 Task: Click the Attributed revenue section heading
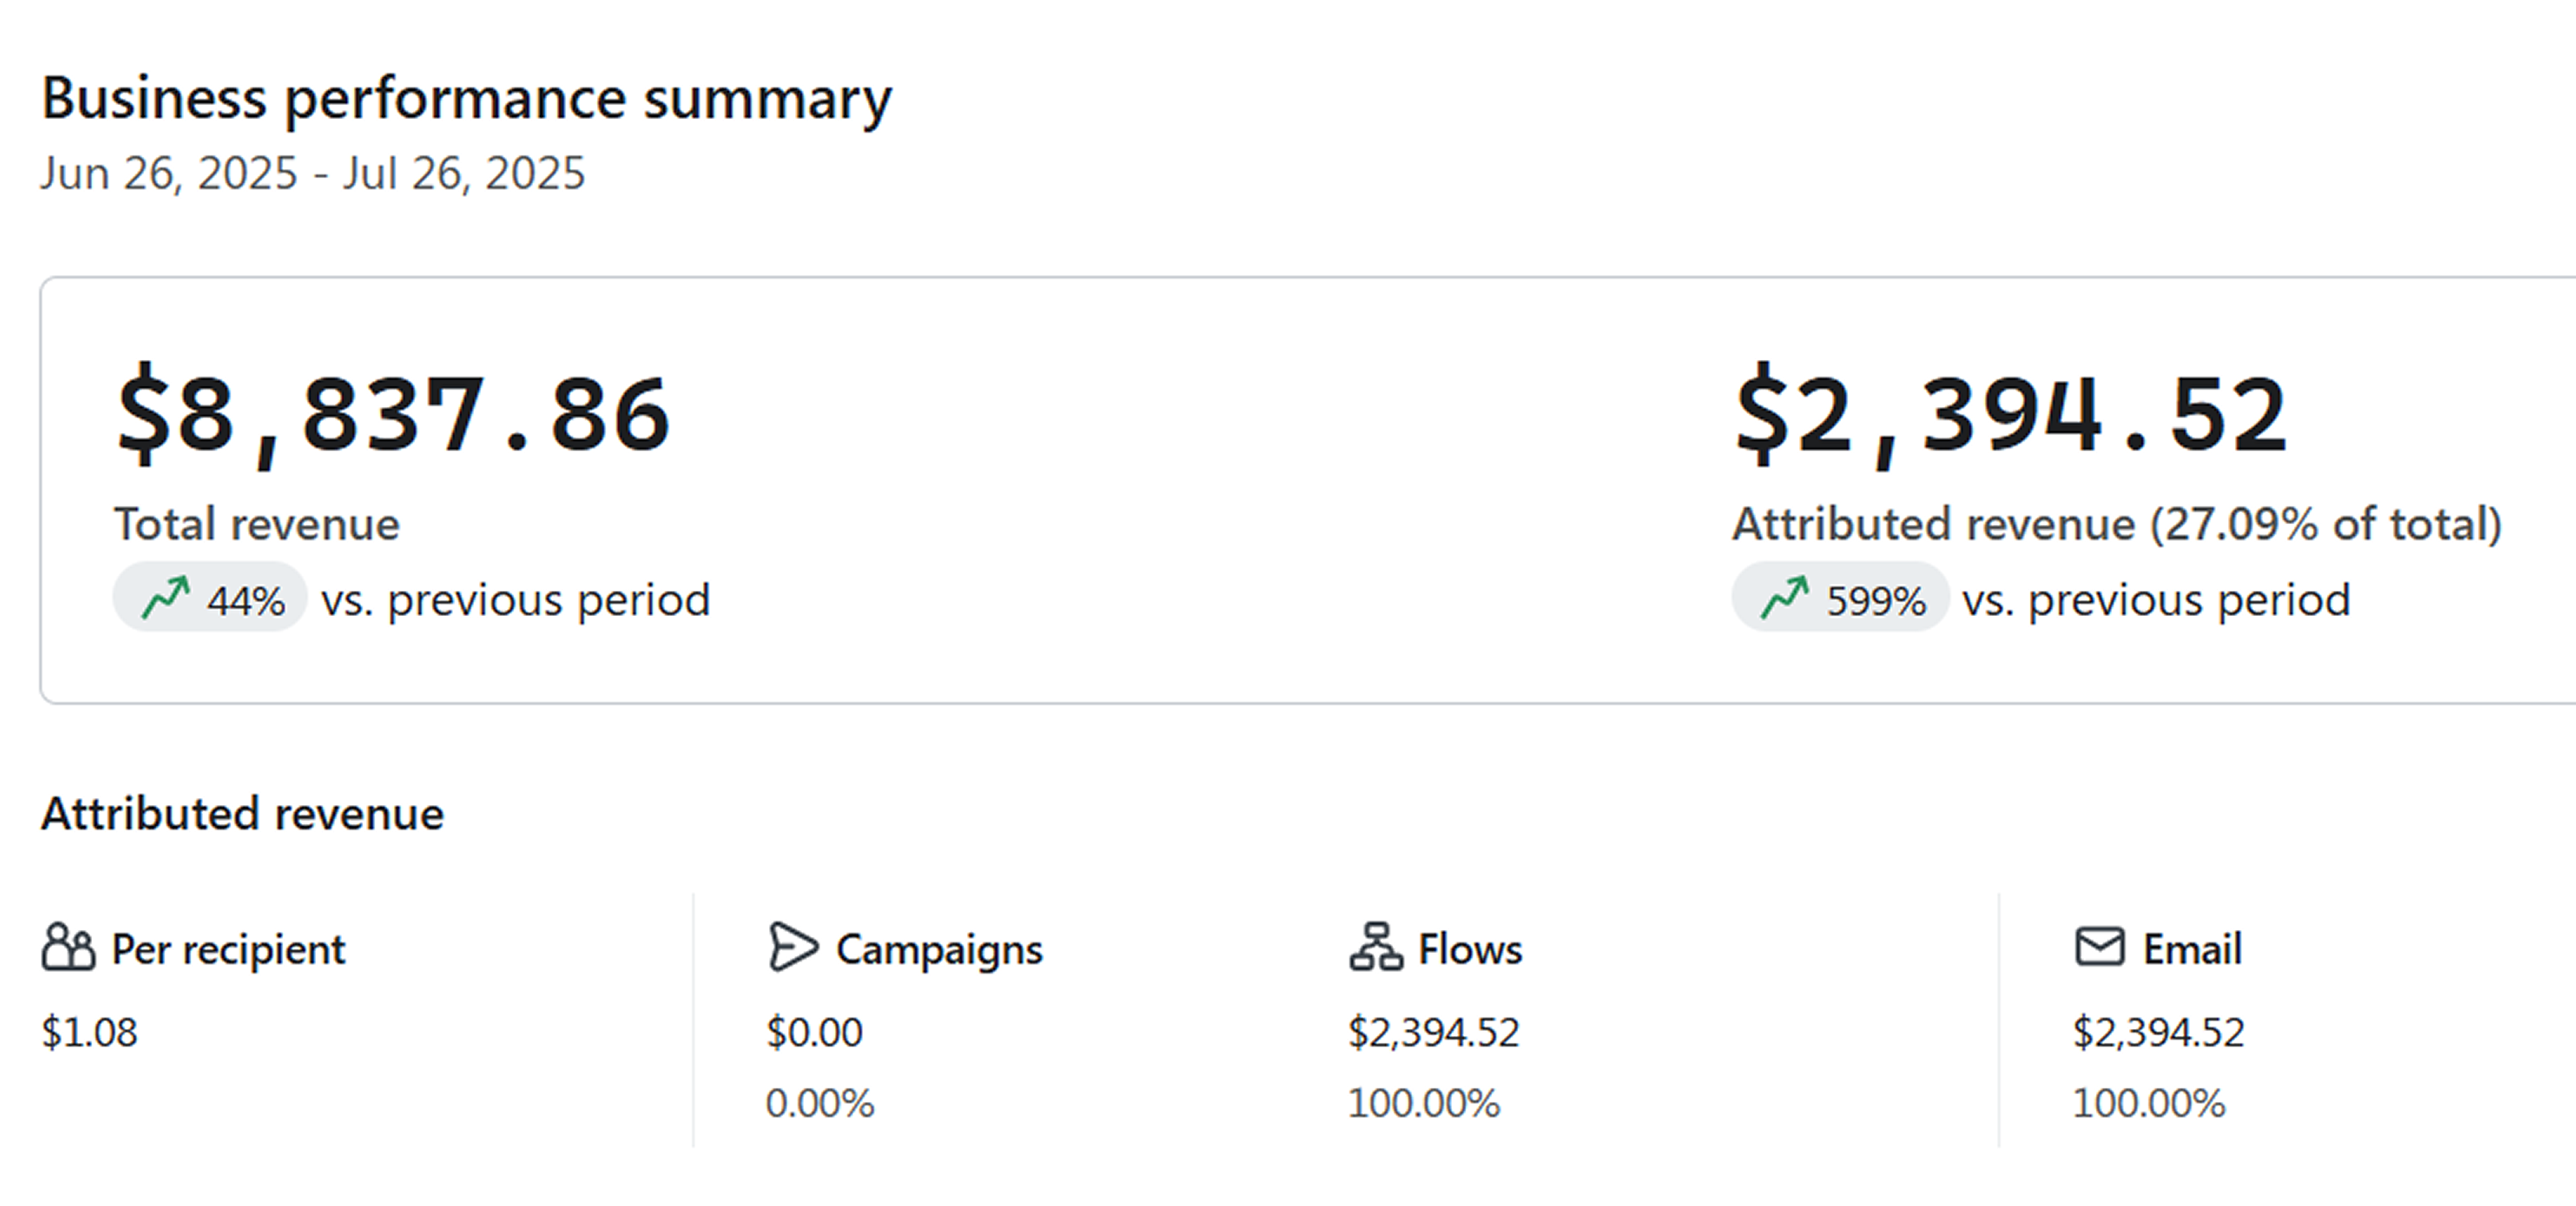[242, 814]
